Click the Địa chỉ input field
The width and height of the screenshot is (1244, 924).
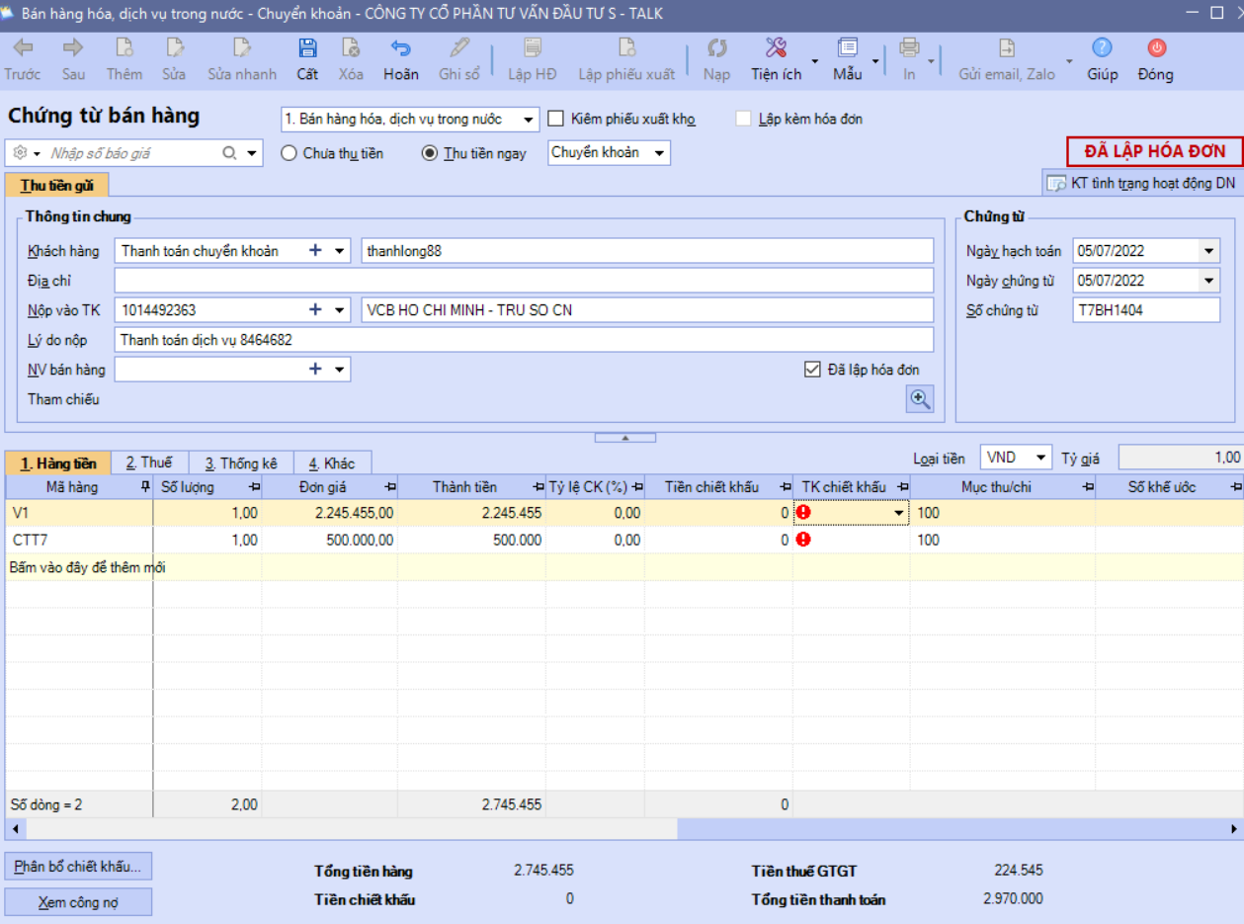[x=524, y=281]
